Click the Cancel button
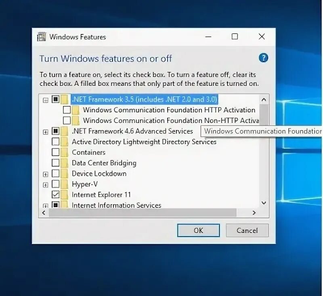This screenshot has height=296, width=323. (247, 230)
